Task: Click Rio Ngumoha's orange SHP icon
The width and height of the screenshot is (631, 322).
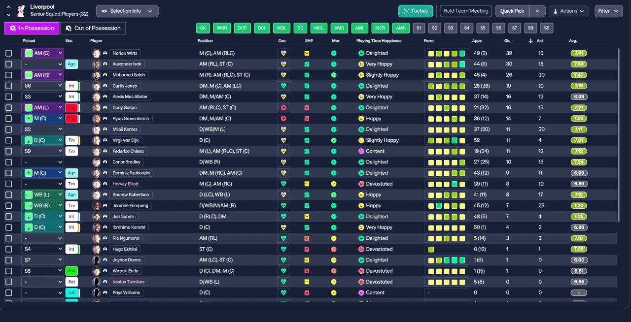Action: [307, 238]
